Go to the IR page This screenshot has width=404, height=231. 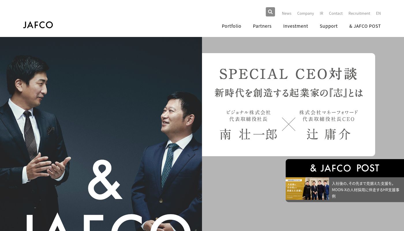pos(321,13)
